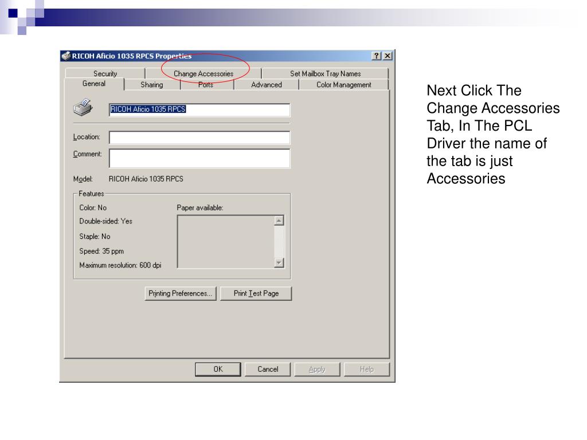The image size is (587, 440).
Task: Open the Ports tab
Action: point(206,85)
